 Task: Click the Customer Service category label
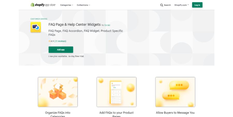point(39,19)
